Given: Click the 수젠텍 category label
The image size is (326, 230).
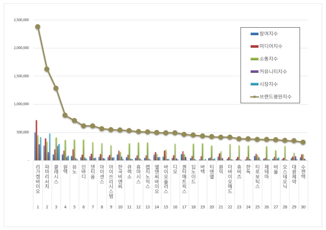Looking at the screenshot, I should click(303, 172).
